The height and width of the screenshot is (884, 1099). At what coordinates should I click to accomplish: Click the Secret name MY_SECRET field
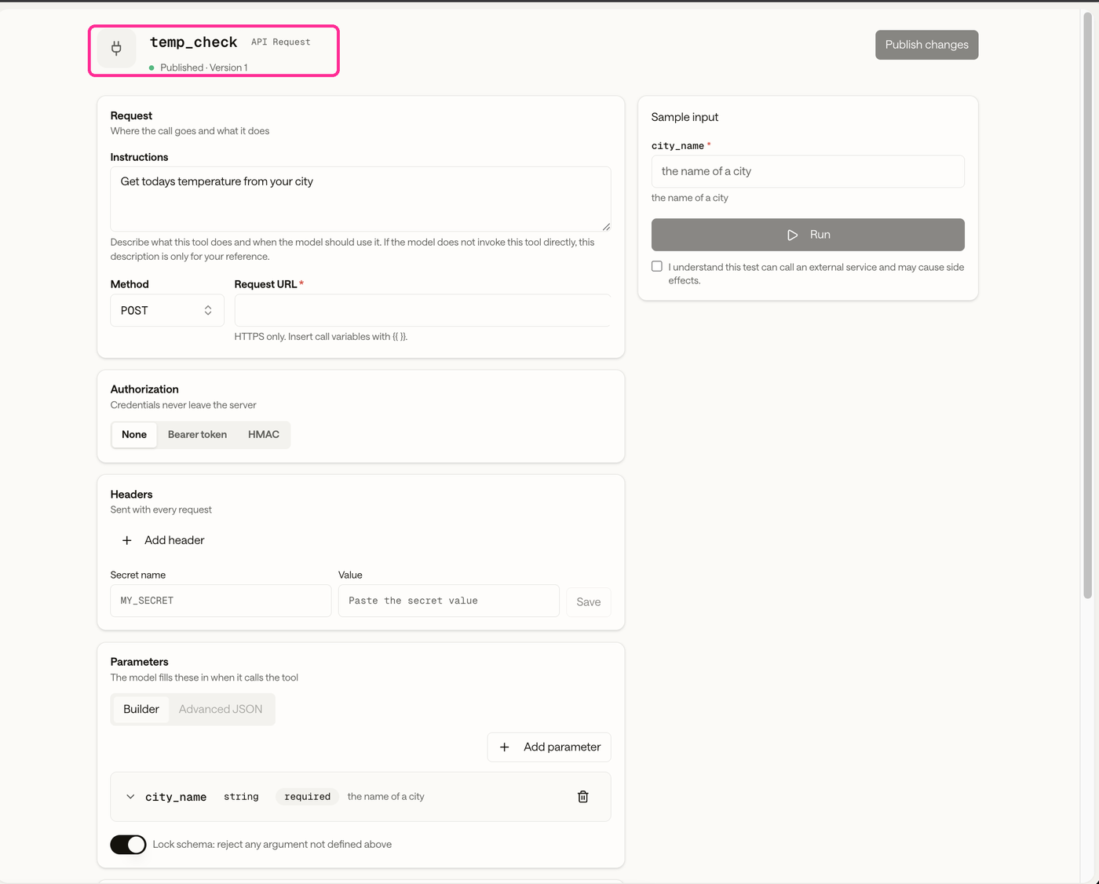[x=221, y=601]
